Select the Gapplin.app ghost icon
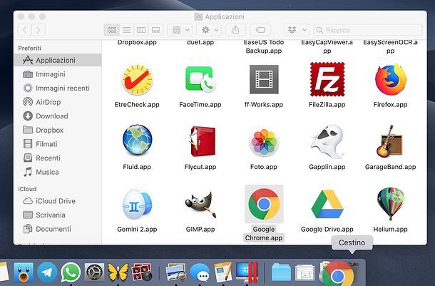Screen dimensions: 435x286 coord(327,141)
